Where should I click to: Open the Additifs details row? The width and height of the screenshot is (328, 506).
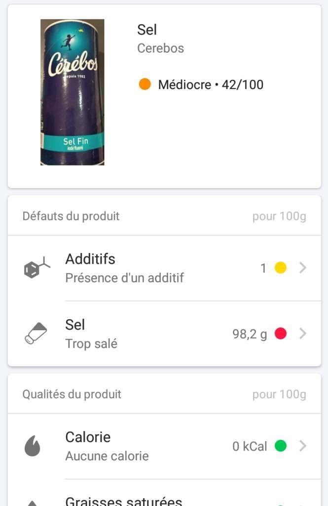coord(164,268)
